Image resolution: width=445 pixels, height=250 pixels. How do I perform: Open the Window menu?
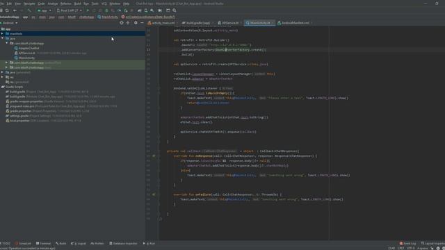pyautogui.click(x=115, y=3)
